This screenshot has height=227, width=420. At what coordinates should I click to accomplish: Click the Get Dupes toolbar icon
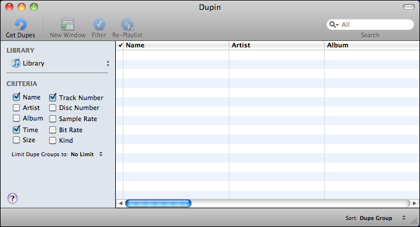[20, 25]
